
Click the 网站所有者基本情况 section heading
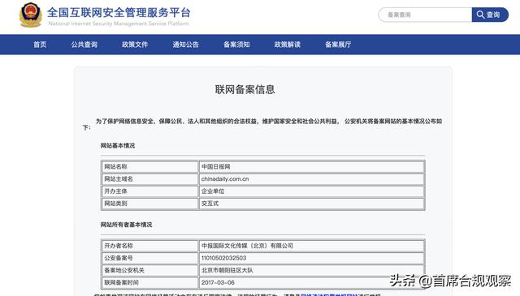pyautogui.click(x=127, y=225)
